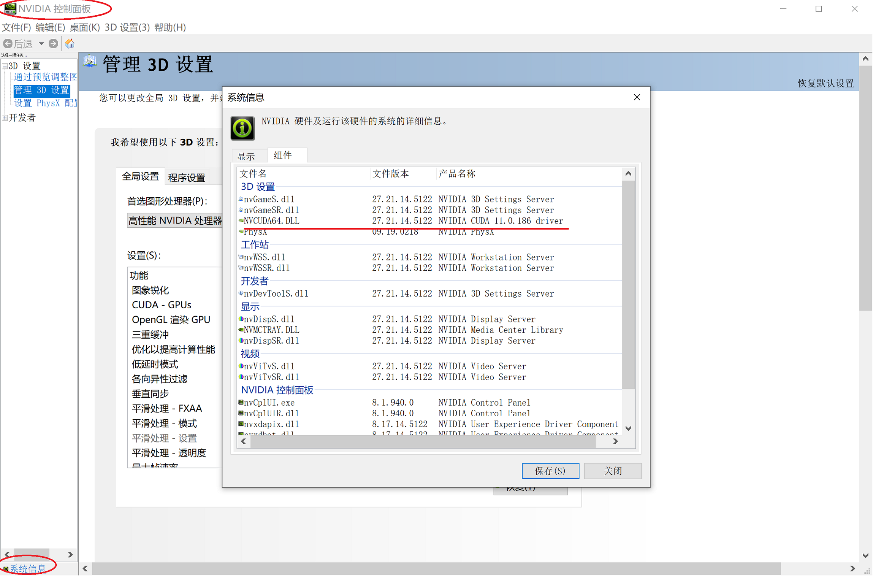Click 产品名称 column header
The height and width of the screenshot is (579, 873).
pyautogui.click(x=529, y=174)
